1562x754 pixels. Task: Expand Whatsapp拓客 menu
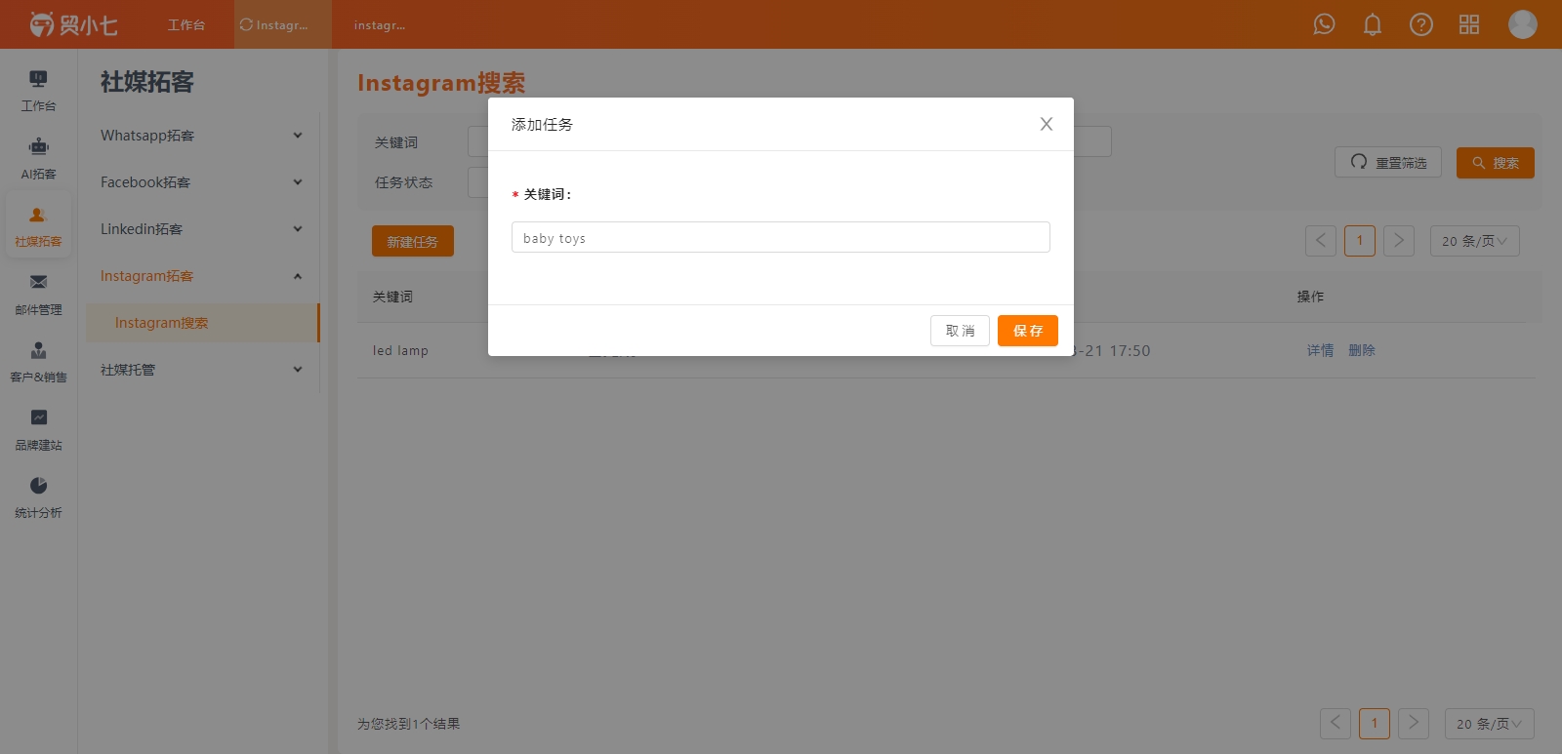pyautogui.click(x=202, y=136)
